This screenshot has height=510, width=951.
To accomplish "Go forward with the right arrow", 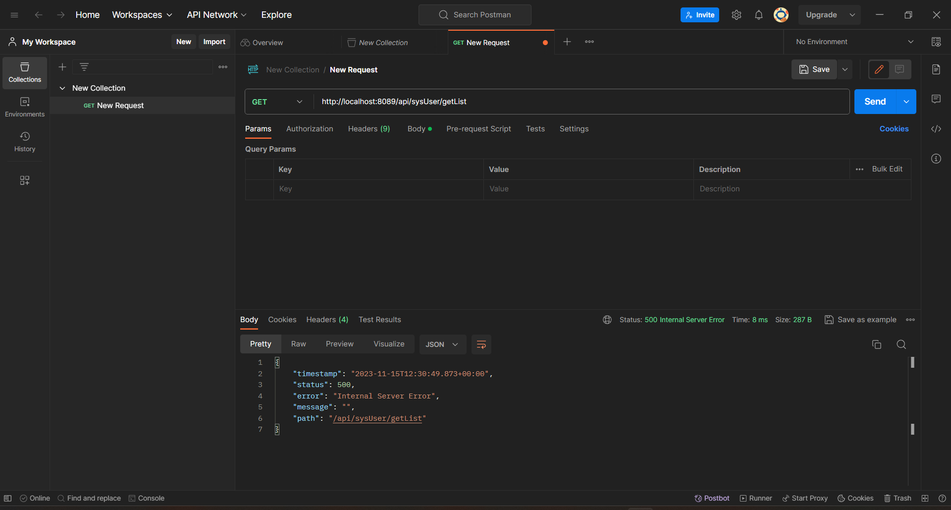I will pos(60,15).
